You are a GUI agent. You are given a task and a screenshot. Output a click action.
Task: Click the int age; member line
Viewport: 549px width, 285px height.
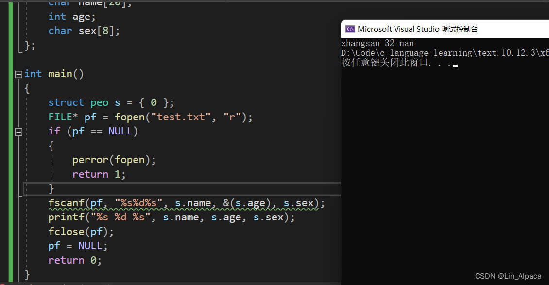pyautogui.click(x=72, y=17)
